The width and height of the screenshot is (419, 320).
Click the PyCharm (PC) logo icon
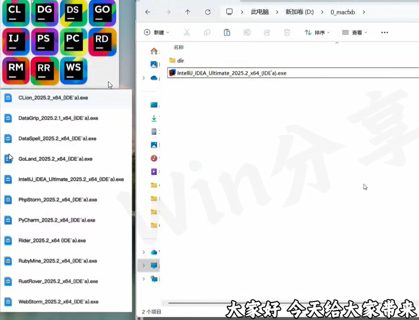pos(73,42)
